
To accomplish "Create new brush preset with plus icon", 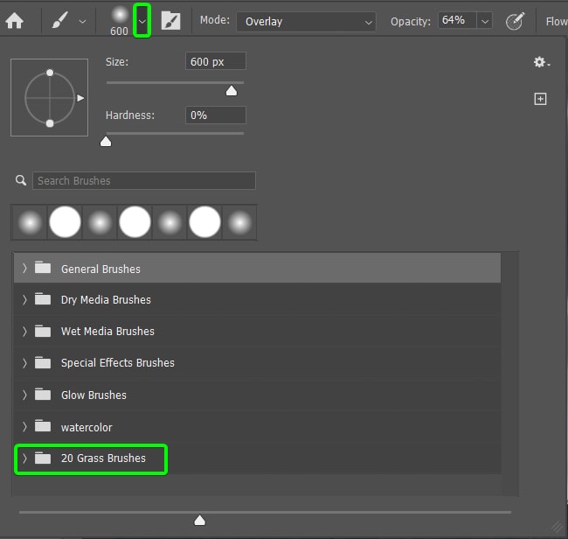I will [x=540, y=99].
